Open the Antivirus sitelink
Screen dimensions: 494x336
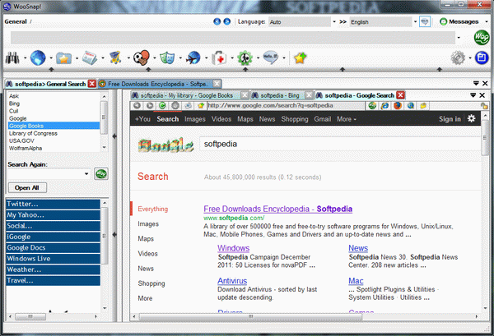[232, 281]
